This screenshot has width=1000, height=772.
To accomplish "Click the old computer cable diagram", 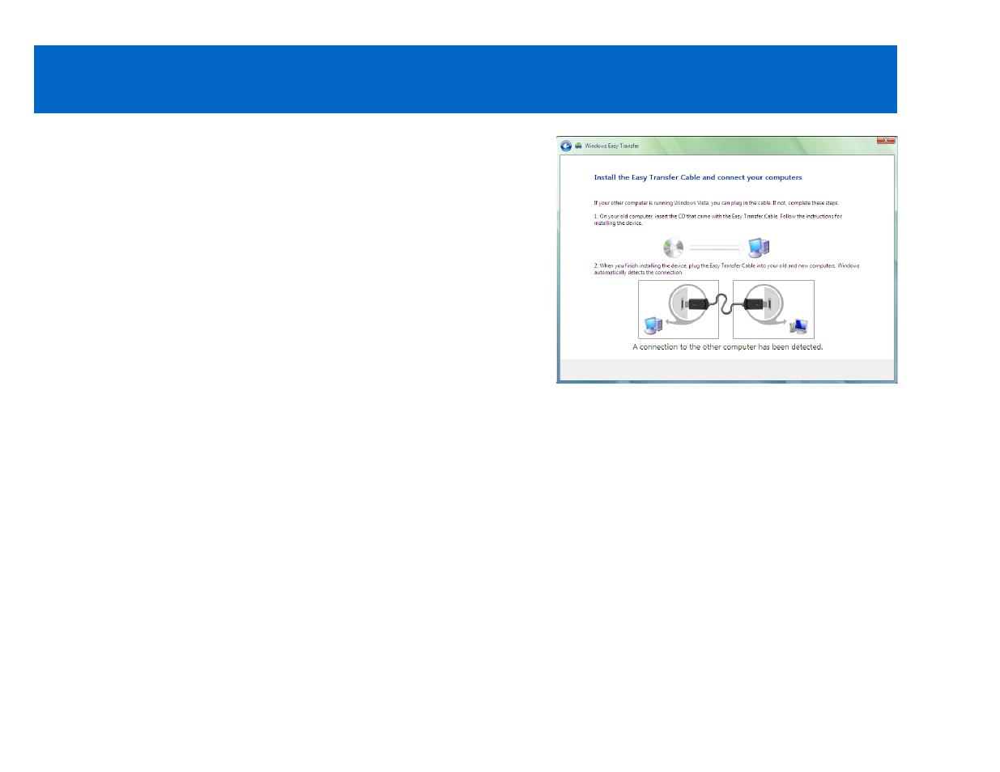I will 679,309.
